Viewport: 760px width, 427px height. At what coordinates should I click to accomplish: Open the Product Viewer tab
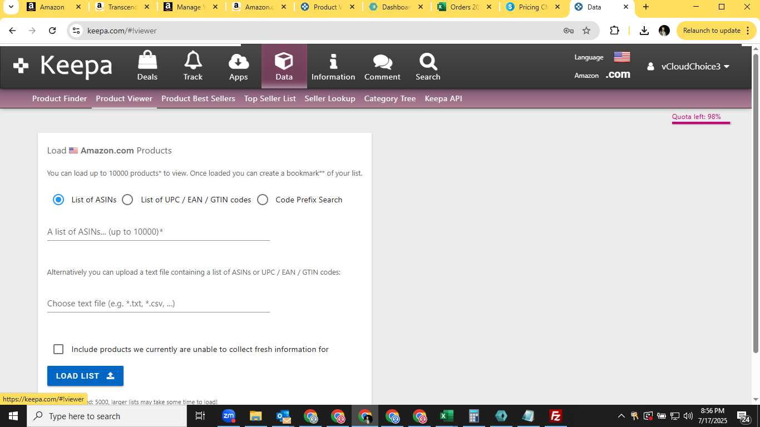(x=124, y=98)
